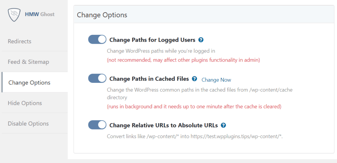337x163 pixels.
Task: Click help icon for Relative URLs option
Action: [x=223, y=125]
